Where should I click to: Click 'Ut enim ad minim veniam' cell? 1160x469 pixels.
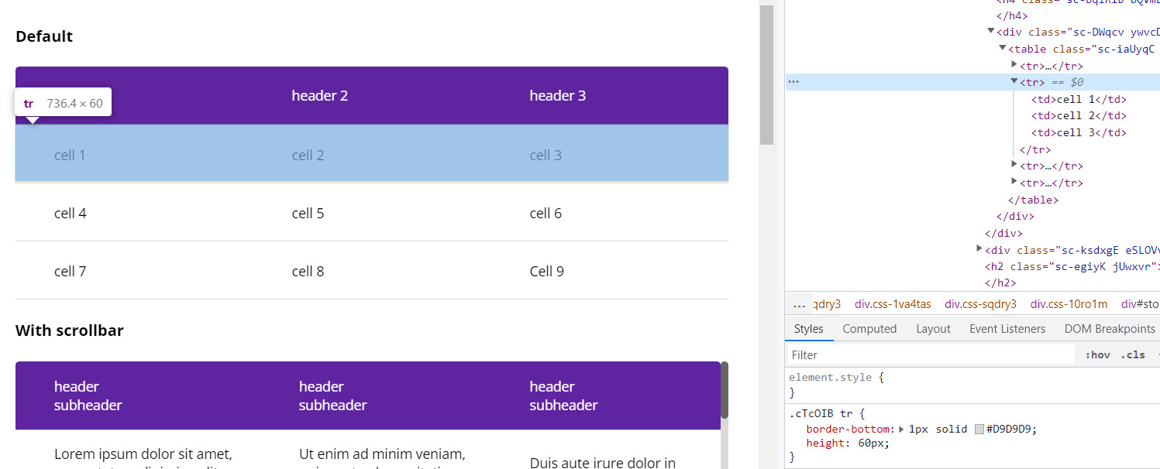(x=382, y=454)
